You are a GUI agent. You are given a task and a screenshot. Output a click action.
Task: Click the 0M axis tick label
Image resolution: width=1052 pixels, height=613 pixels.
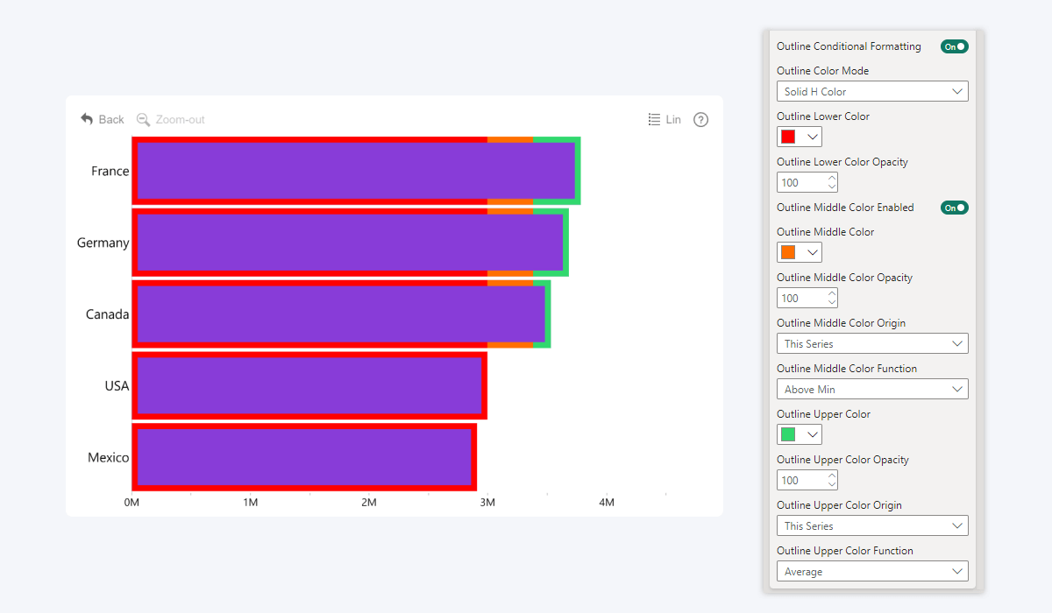131,503
